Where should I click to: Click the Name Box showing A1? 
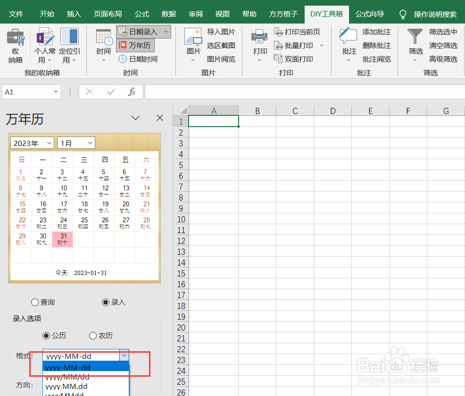tap(31, 92)
